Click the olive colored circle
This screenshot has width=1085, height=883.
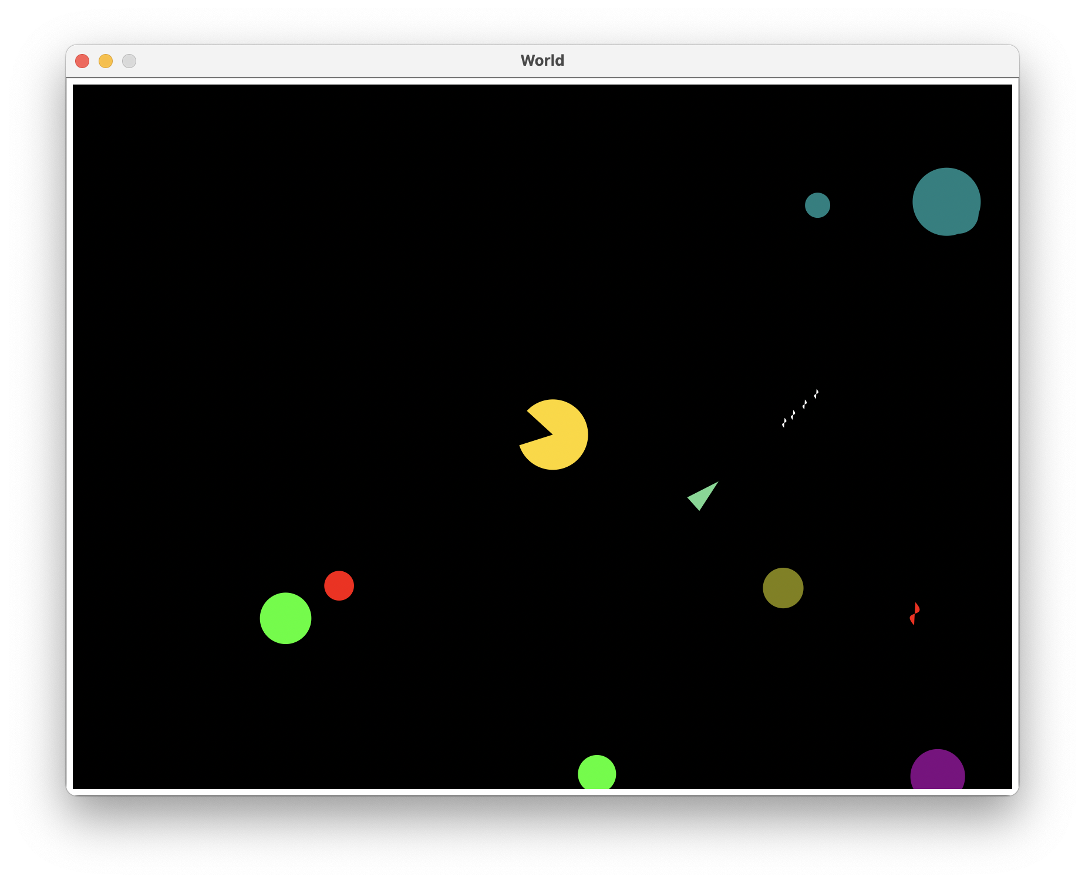pos(783,588)
